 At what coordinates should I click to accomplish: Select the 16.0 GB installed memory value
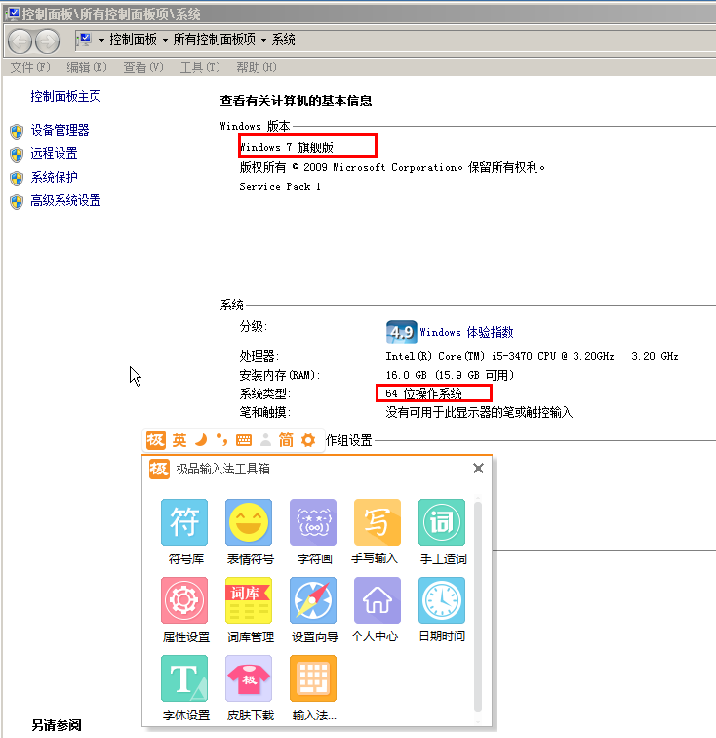click(x=450, y=375)
